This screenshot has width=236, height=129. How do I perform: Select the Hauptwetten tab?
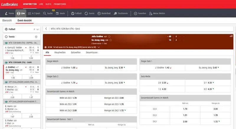point(60,52)
